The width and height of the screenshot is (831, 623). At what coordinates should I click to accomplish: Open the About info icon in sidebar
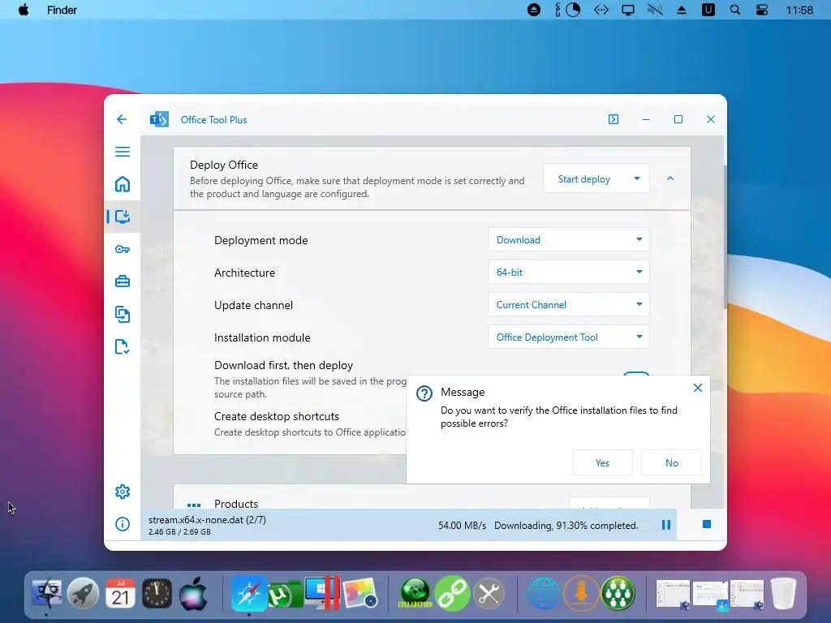pyautogui.click(x=123, y=524)
